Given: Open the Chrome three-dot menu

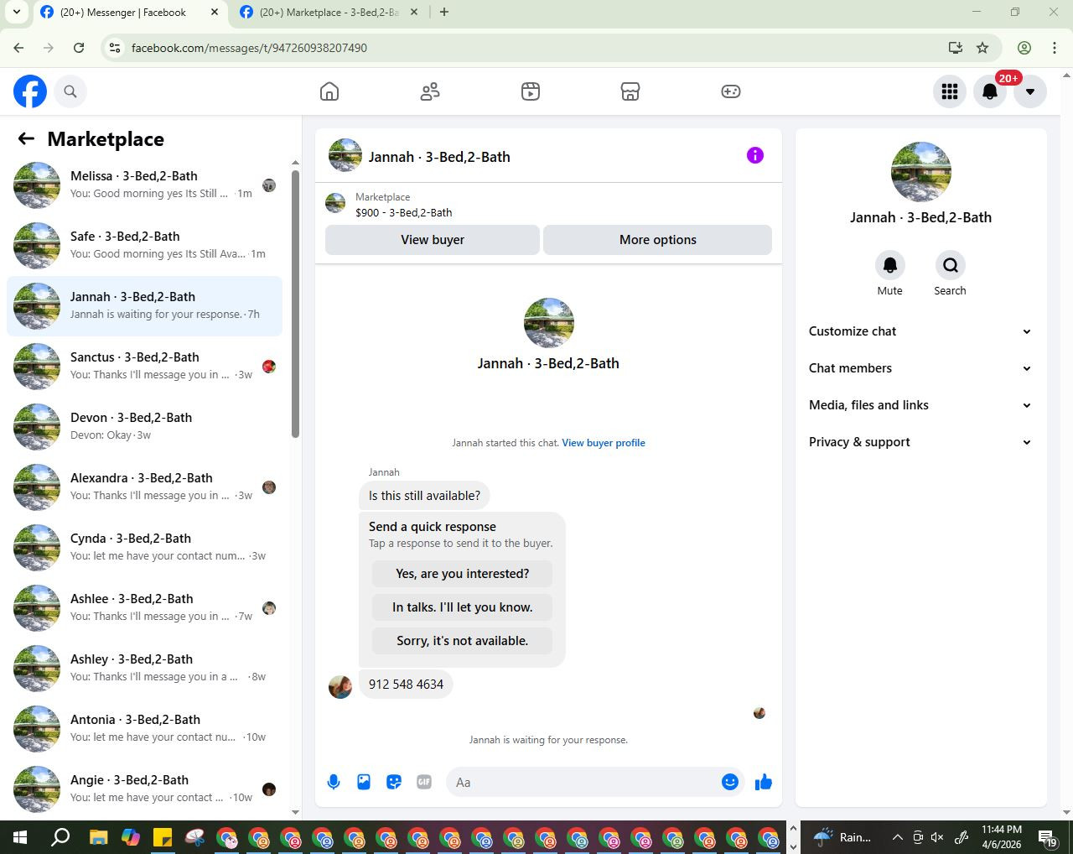Looking at the screenshot, I should [x=1055, y=48].
